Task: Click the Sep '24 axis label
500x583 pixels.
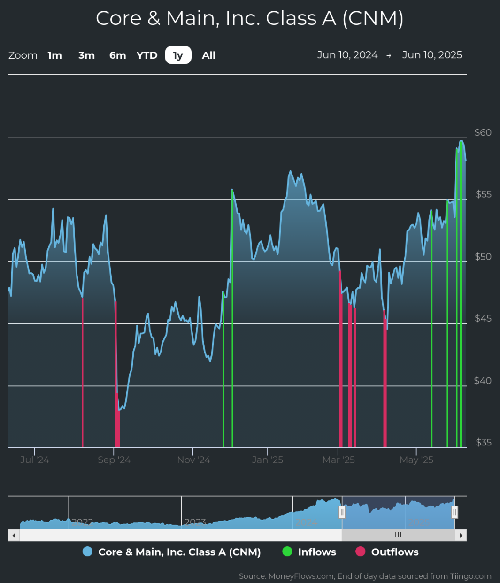Action: pyautogui.click(x=114, y=460)
